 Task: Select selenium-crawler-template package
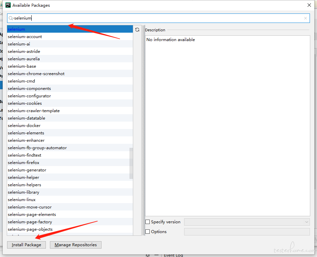[70, 110]
